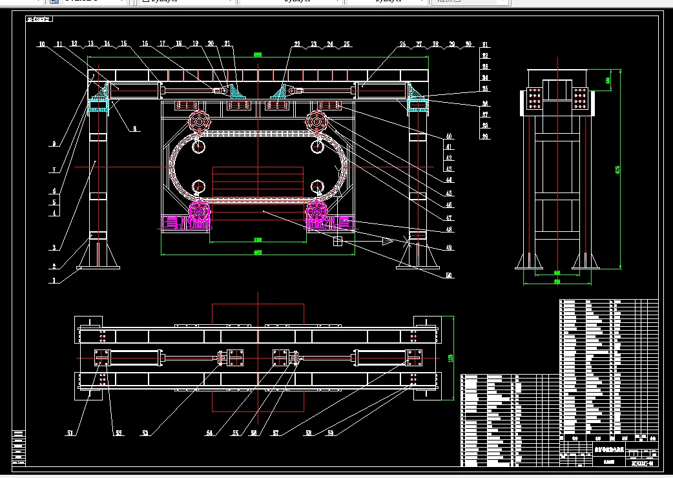Select part number 14 label
Screen dimensions: 673x478
point(107,43)
